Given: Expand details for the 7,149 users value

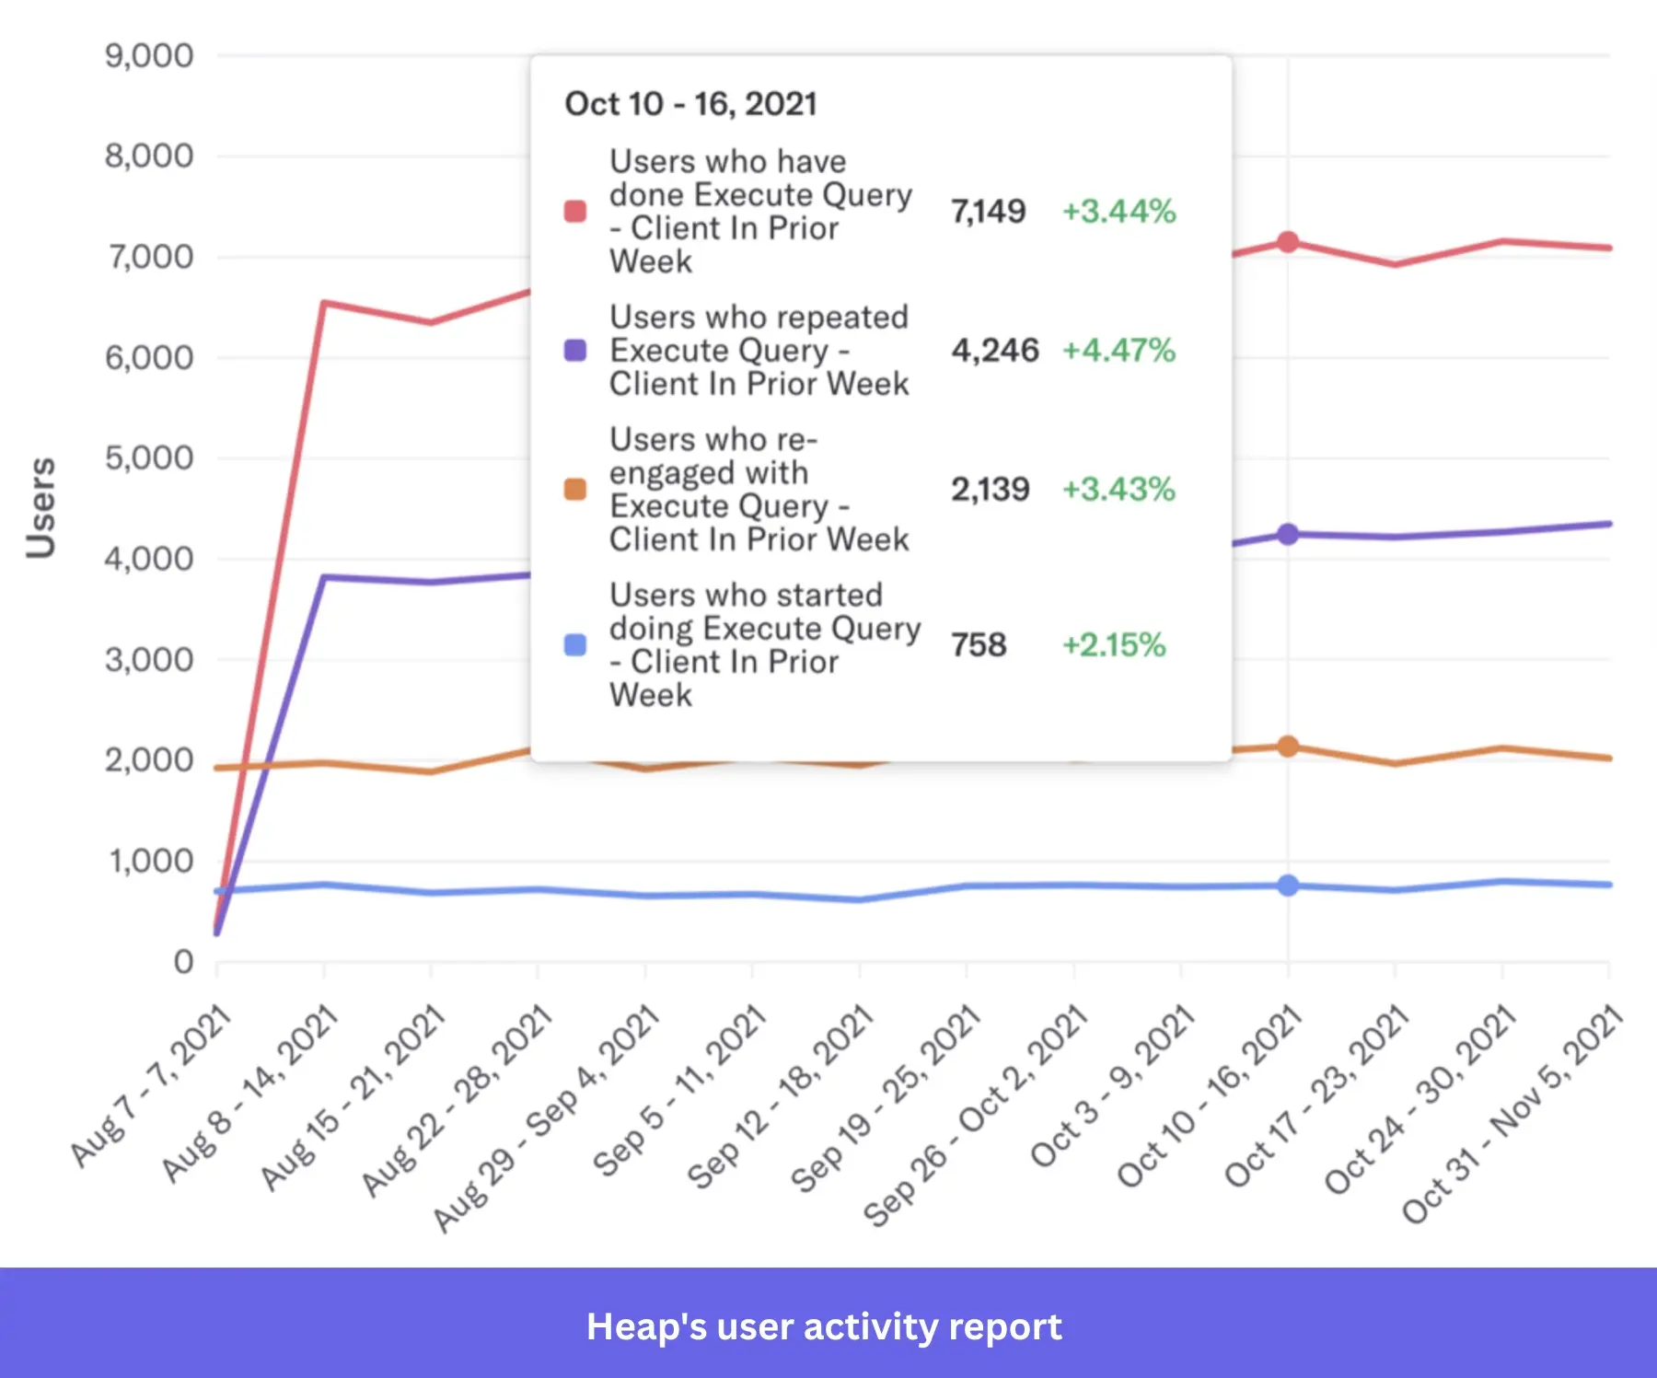Looking at the screenshot, I should [988, 211].
